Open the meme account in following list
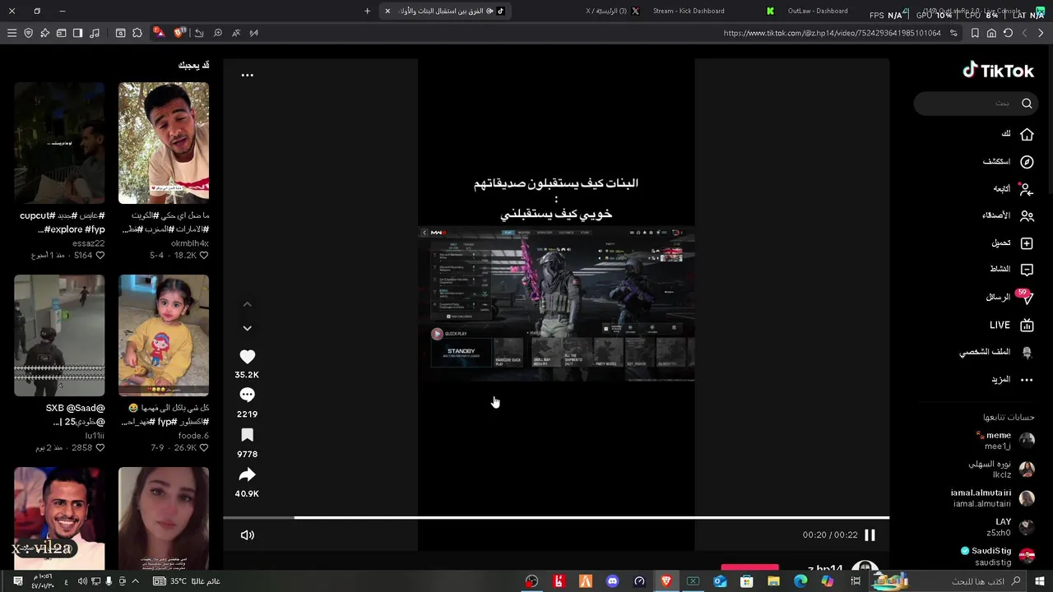Viewport: 1053px width, 592px height. 1005,440
